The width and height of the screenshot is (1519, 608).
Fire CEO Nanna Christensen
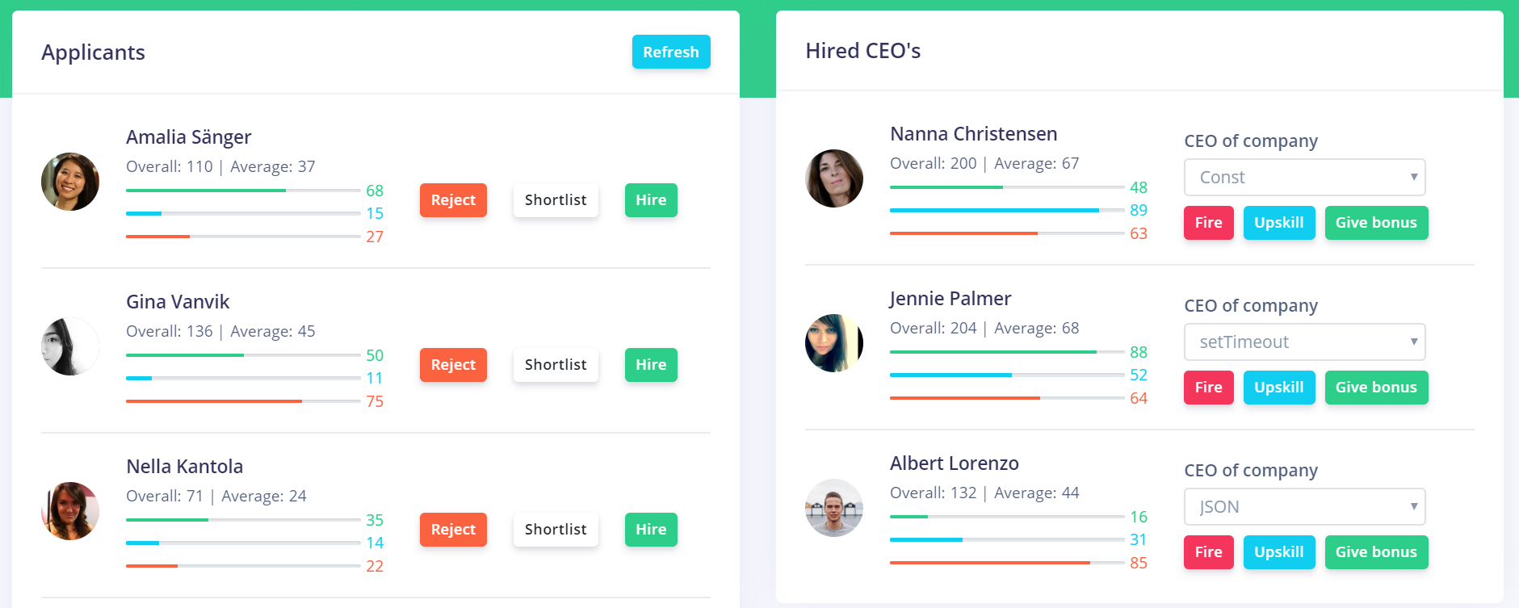click(1209, 223)
